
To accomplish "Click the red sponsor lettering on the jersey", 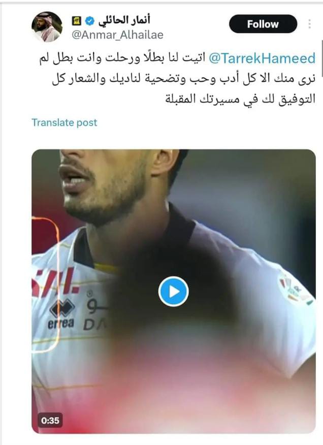I will [x=54, y=282].
